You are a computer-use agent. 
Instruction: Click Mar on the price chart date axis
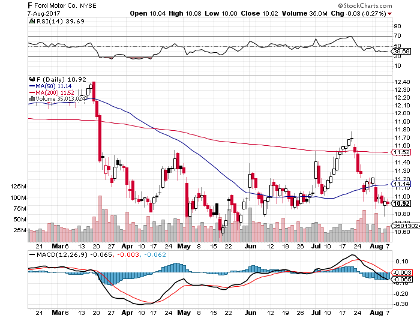(58, 246)
